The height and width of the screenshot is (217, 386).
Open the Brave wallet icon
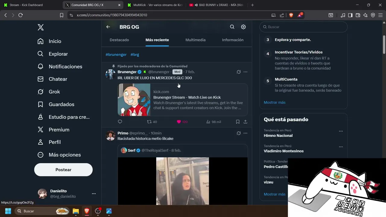[x=358, y=15]
